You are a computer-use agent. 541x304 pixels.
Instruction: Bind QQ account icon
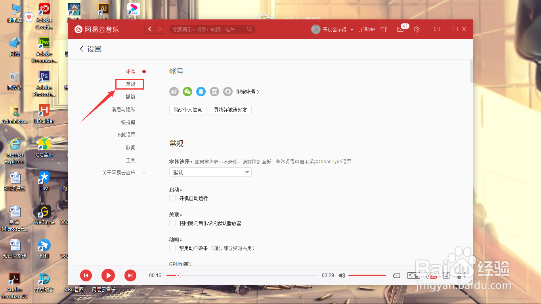(201, 92)
